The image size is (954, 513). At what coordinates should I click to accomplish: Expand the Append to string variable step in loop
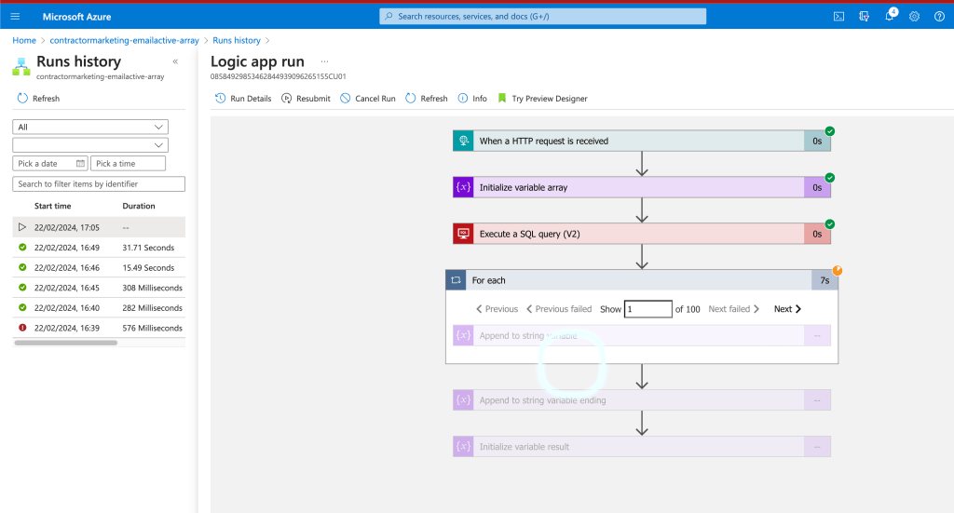pyautogui.click(x=642, y=335)
